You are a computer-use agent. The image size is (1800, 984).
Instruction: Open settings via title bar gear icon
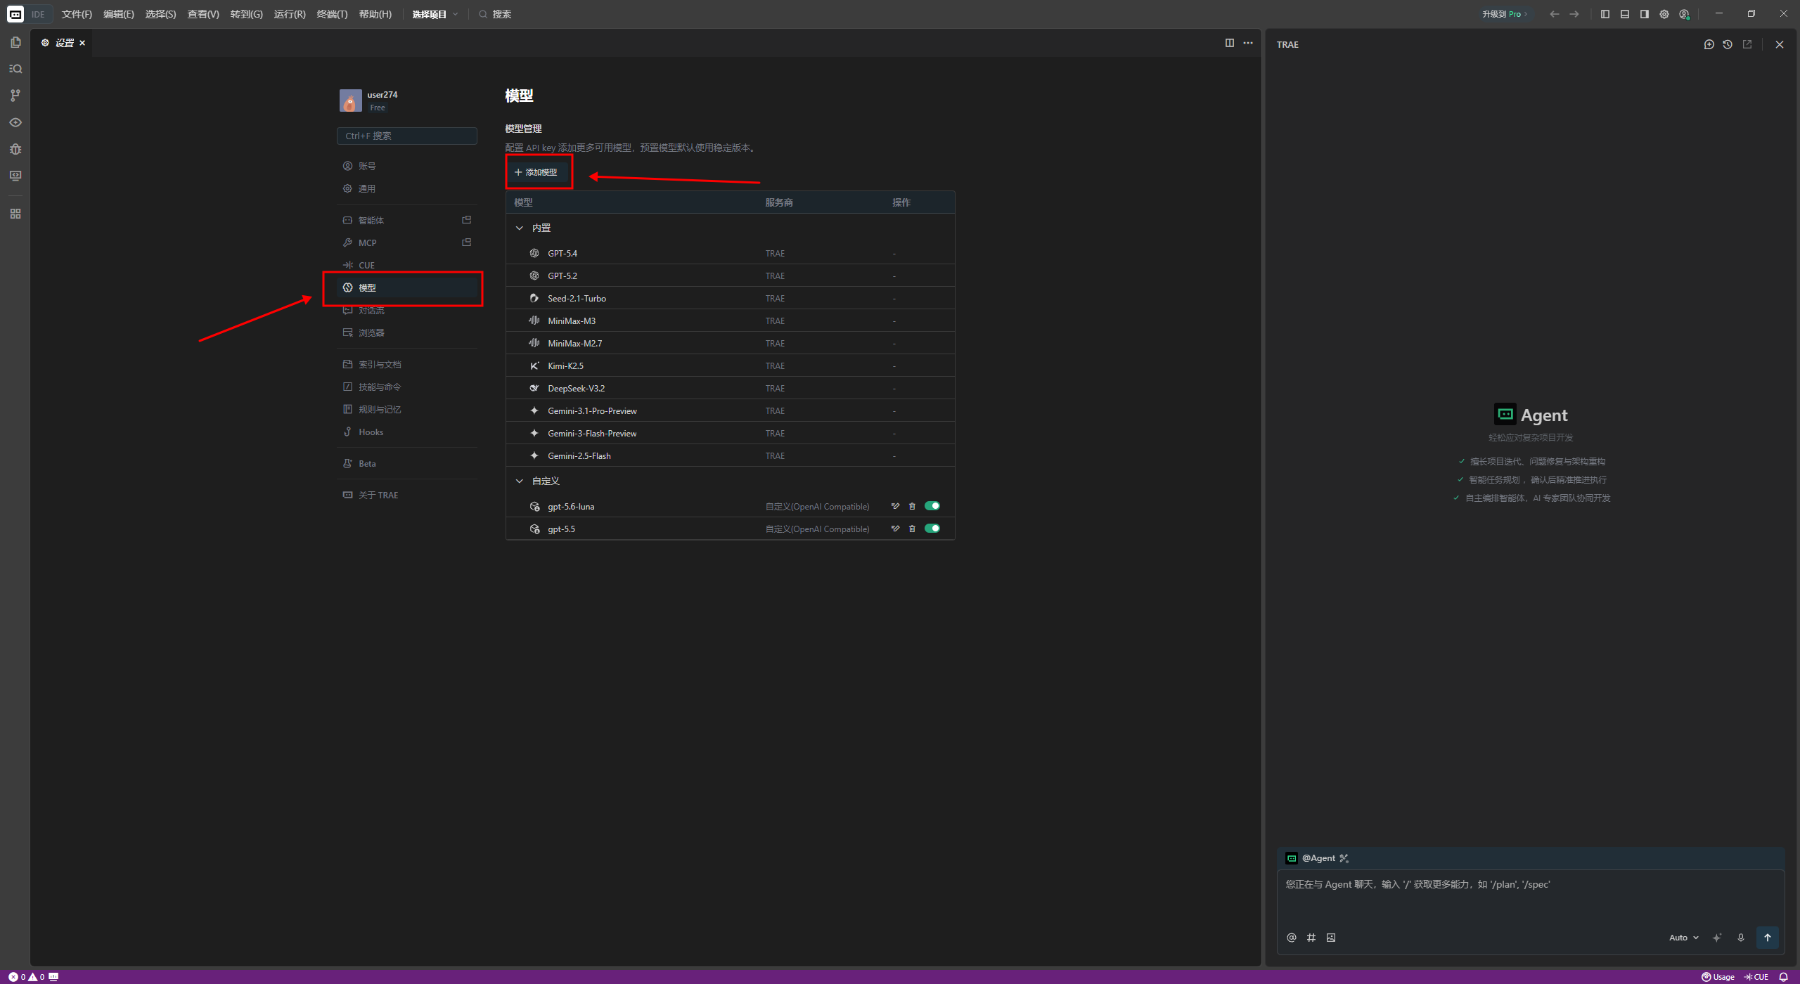tap(1664, 14)
